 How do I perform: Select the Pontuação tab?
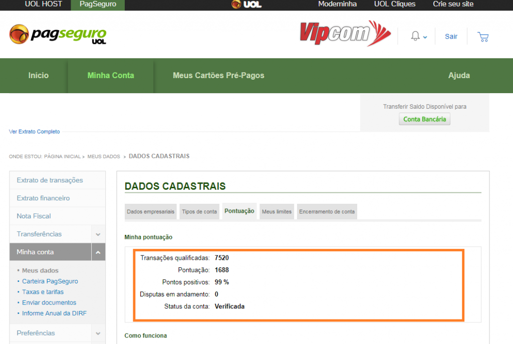click(239, 211)
